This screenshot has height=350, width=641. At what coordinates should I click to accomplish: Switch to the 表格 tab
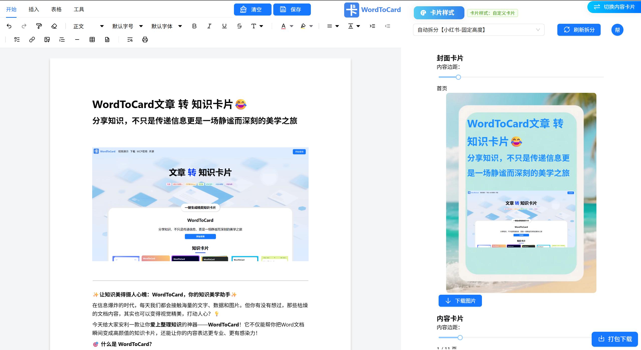pyautogui.click(x=56, y=10)
